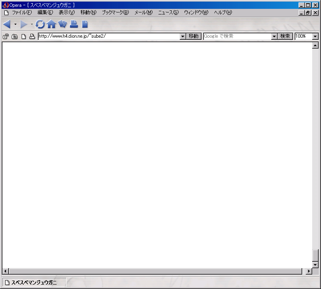Open the Back history dropdown arrow

coord(15,24)
